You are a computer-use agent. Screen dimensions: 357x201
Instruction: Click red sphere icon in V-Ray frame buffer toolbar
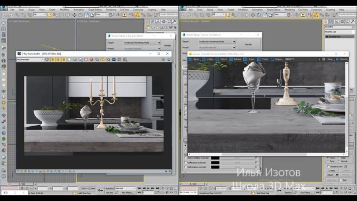click(91, 60)
